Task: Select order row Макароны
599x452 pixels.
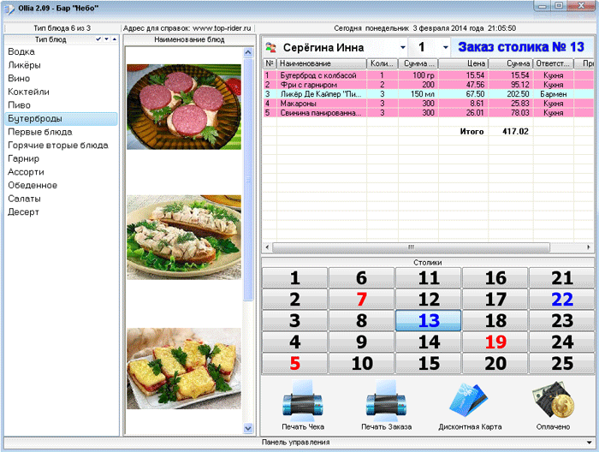Action: pos(428,104)
